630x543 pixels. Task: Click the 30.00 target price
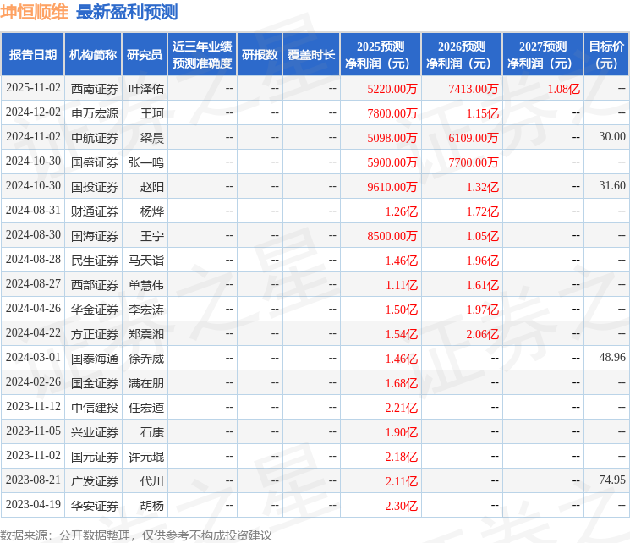click(x=612, y=137)
